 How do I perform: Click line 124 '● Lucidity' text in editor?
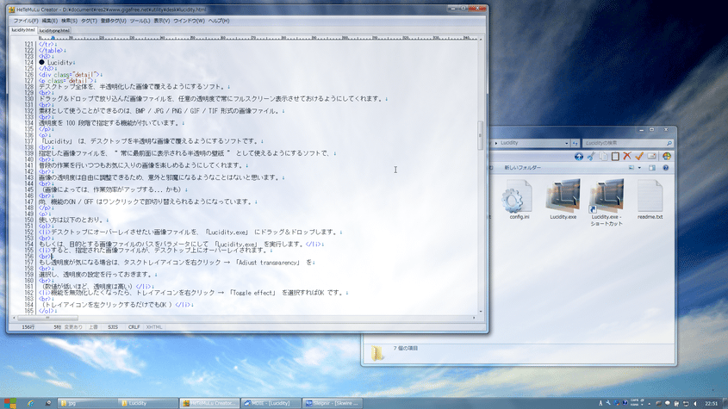(x=57, y=62)
